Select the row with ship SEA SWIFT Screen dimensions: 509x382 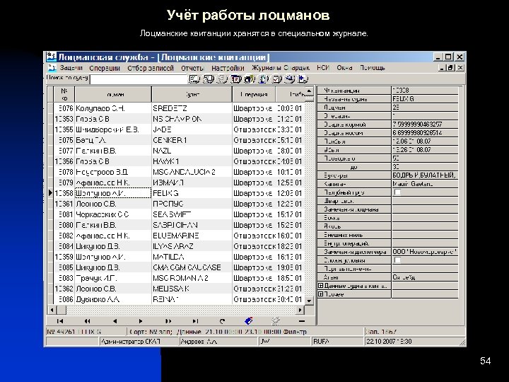(x=180, y=214)
